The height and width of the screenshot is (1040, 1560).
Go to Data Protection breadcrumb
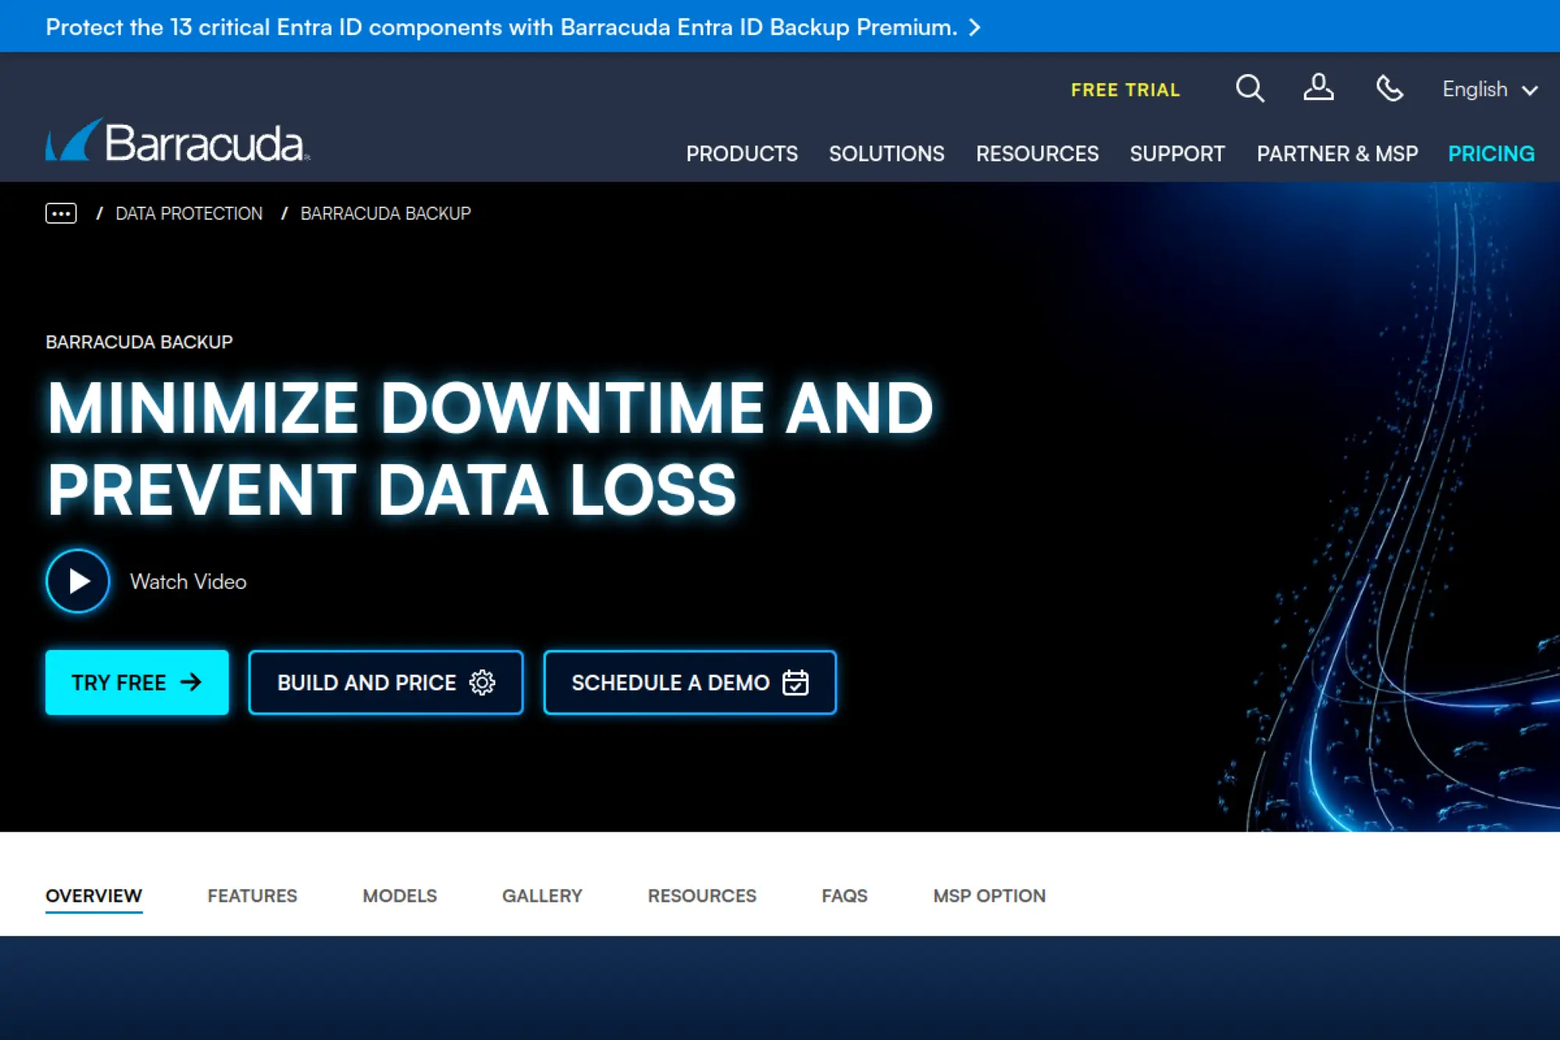pyautogui.click(x=189, y=214)
